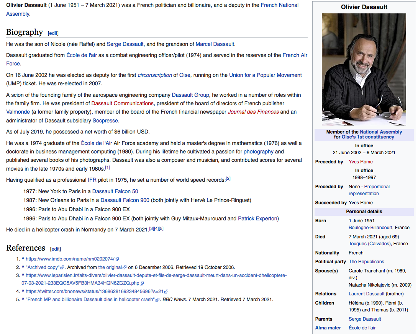Open the IFR pilot link
Viewport: 418px width, 334px height.
(x=92, y=180)
